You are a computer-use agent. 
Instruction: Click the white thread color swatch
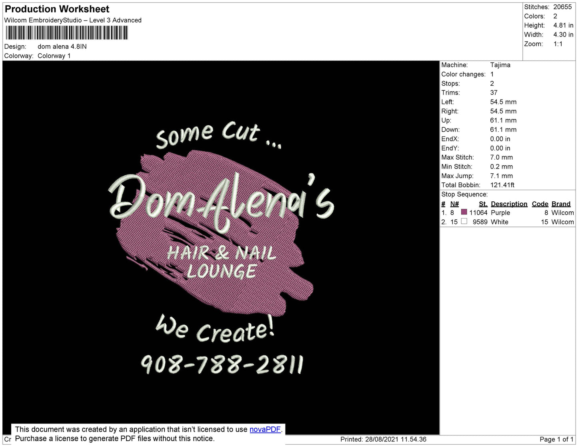click(464, 221)
